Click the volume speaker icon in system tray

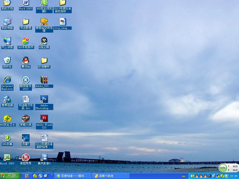(x=210, y=176)
